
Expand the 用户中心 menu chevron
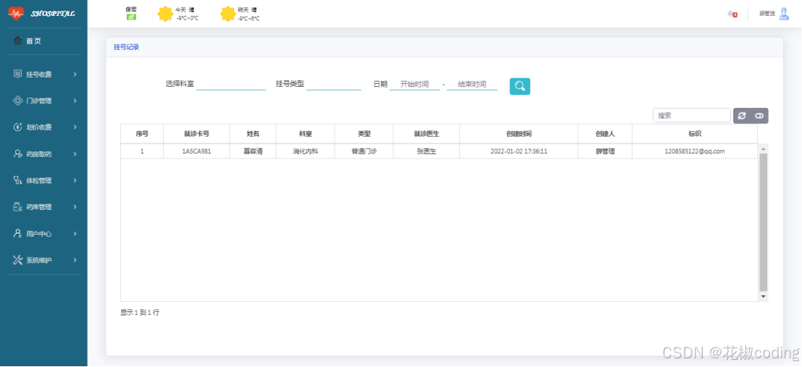tap(75, 234)
